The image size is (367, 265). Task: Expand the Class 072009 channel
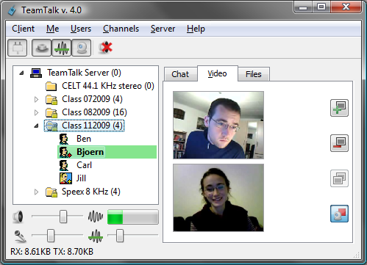coord(36,99)
